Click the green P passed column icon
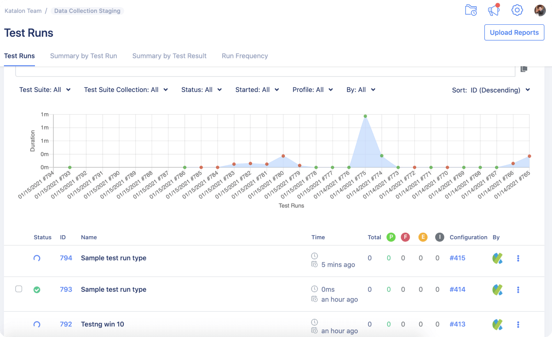This screenshot has width=552, height=337. point(391,237)
